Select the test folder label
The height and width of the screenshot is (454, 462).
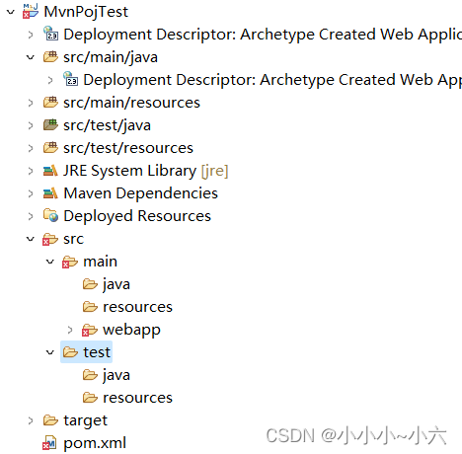click(97, 352)
